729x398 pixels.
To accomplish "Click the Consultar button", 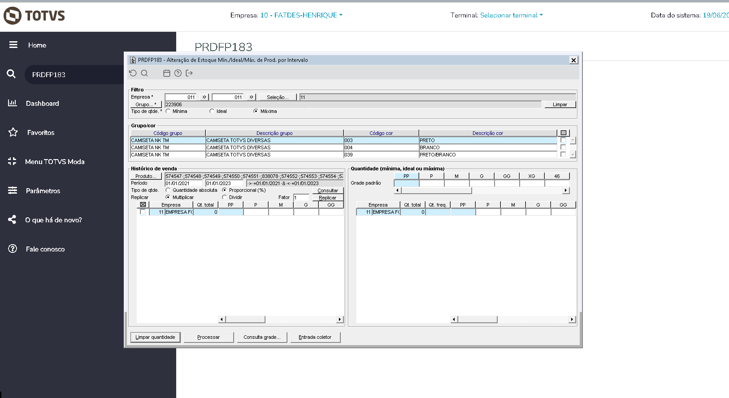I will (328, 190).
